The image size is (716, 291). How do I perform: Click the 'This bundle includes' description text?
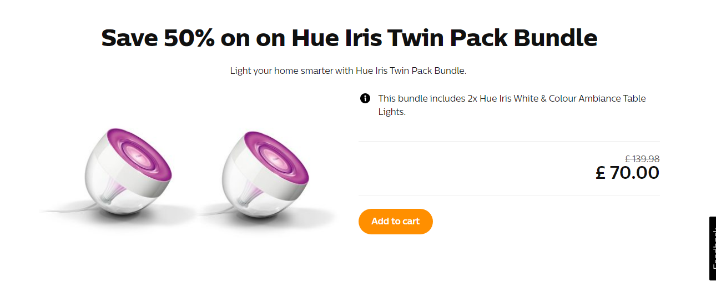point(512,105)
